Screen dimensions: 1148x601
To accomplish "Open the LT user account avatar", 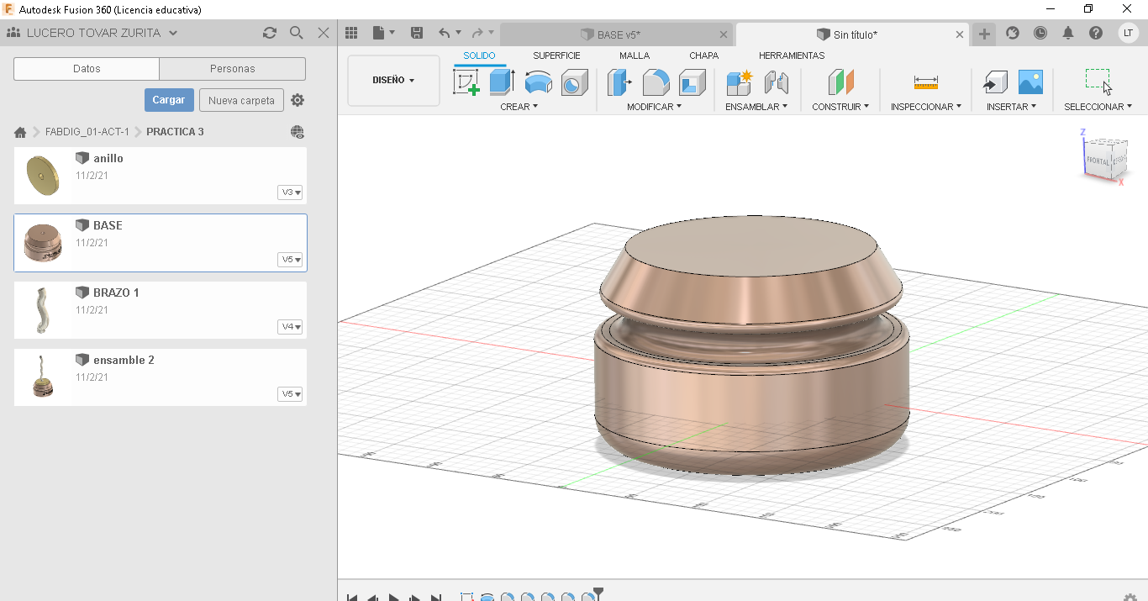I will [1129, 33].
